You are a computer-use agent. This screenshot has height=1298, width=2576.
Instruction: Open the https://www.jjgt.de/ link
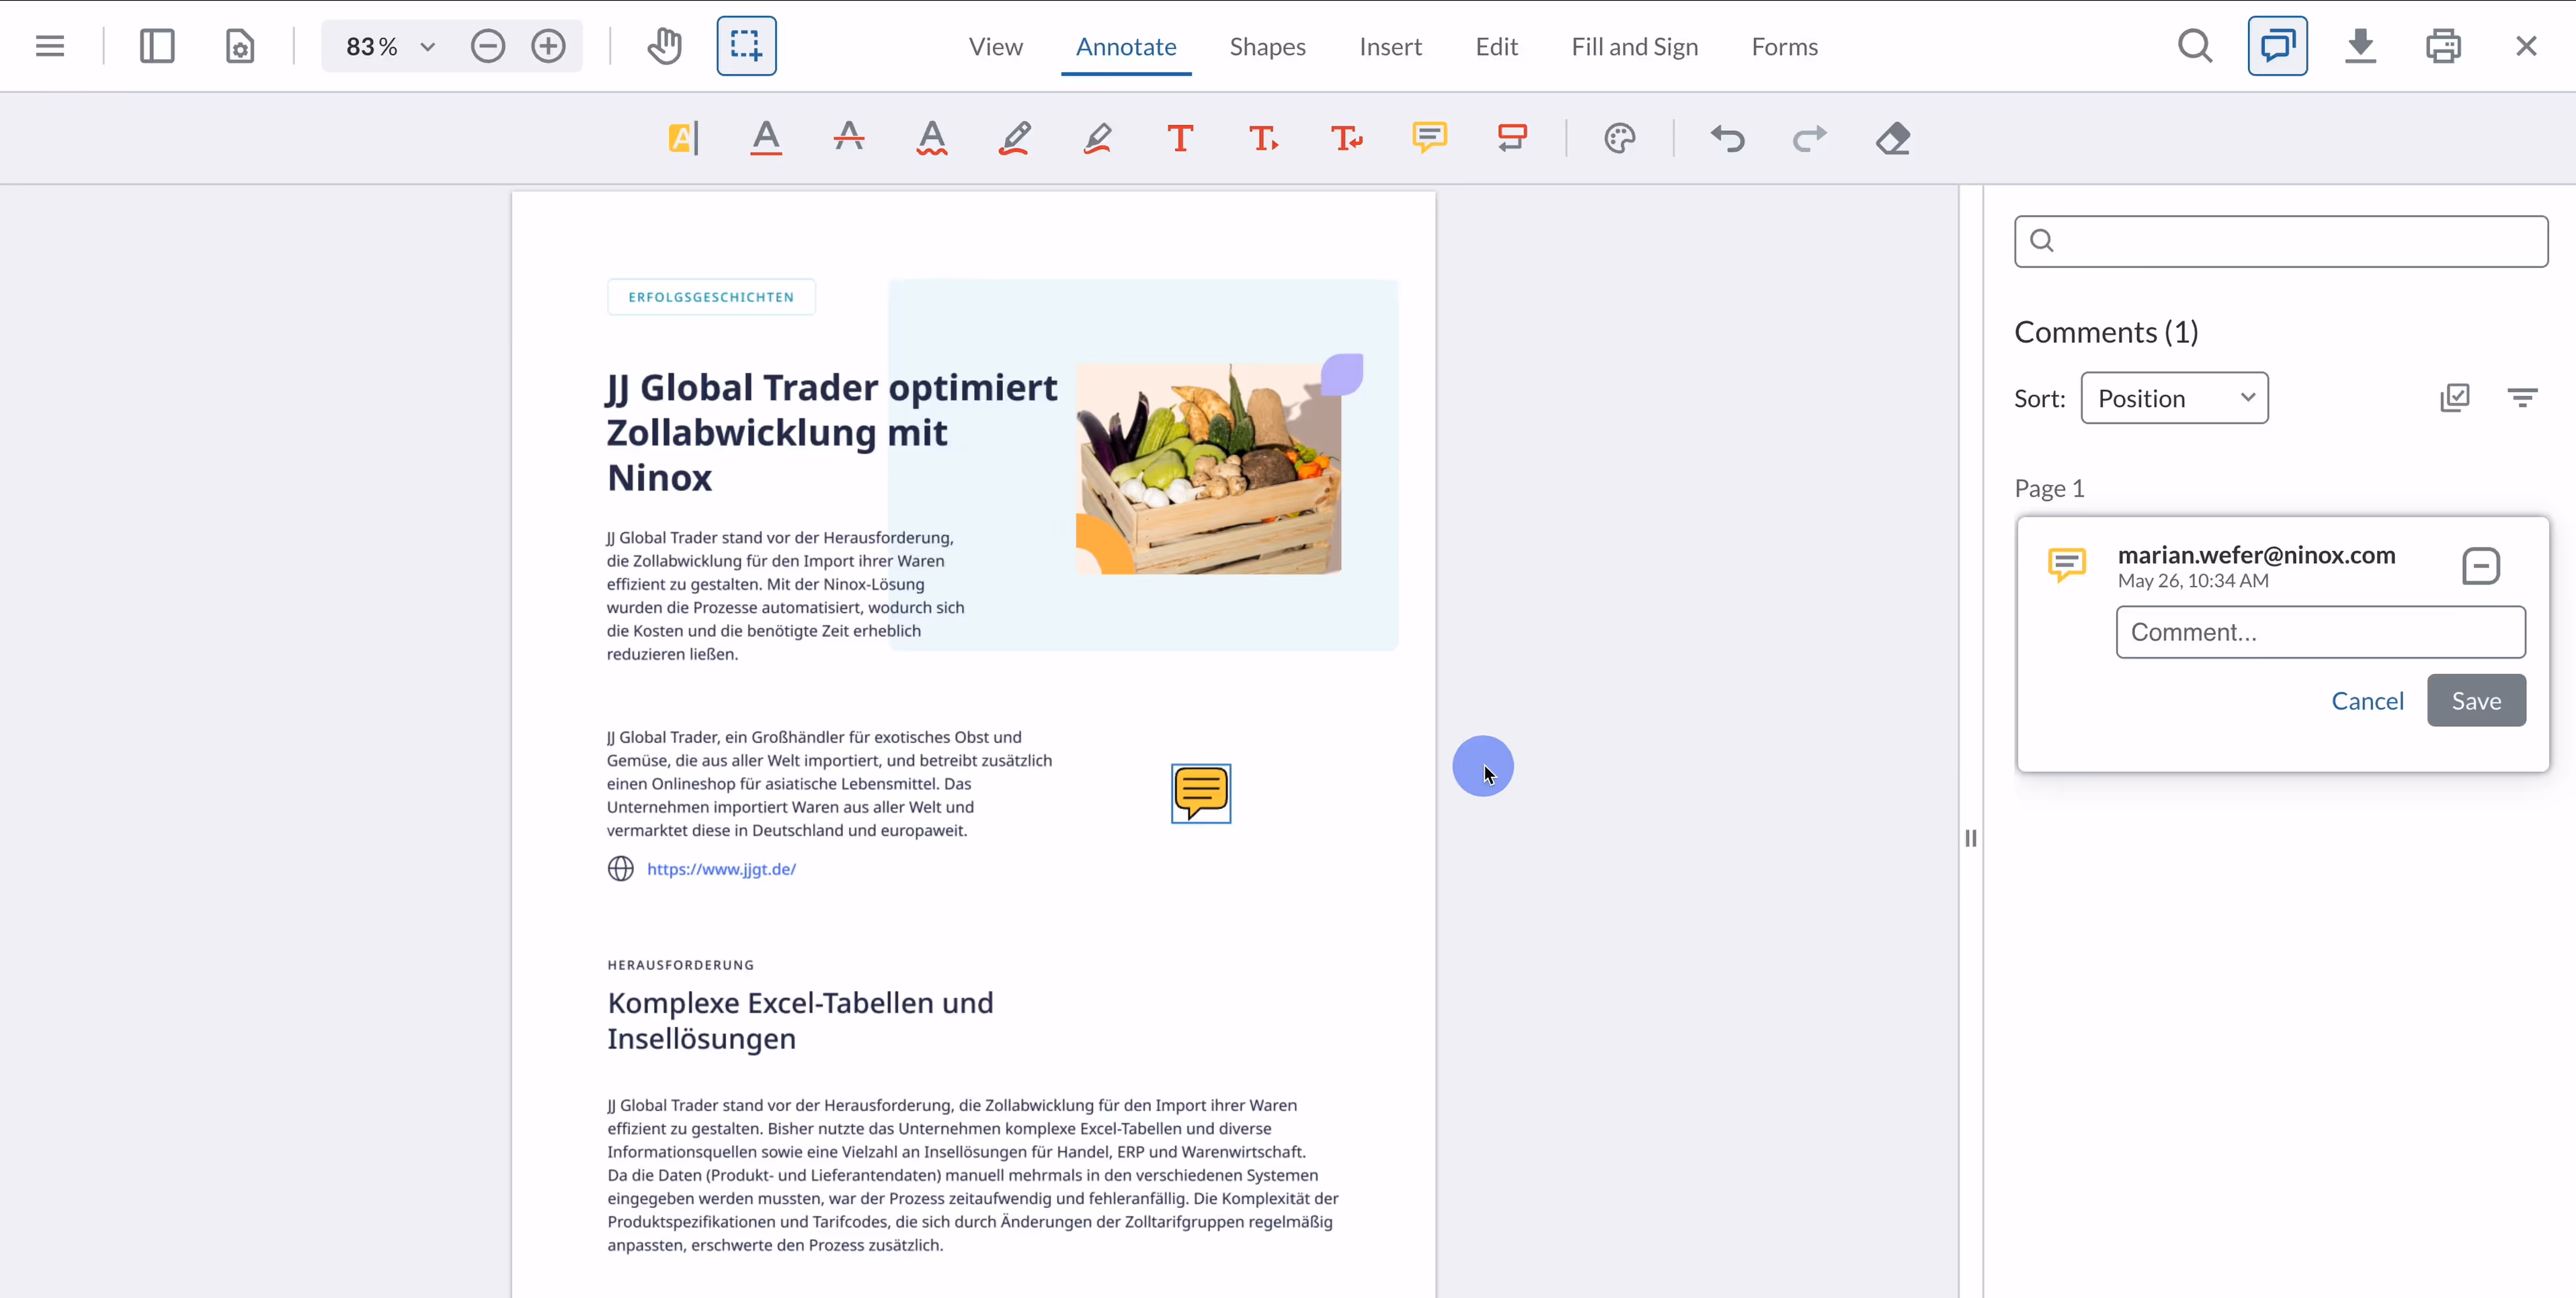[721, 868]
